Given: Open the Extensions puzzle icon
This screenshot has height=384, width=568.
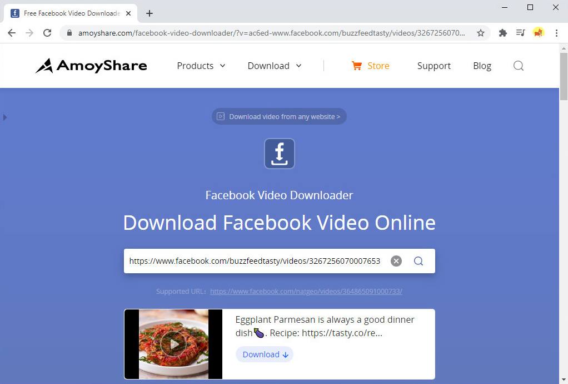Looking at the screenshot, I should point(503,33).
